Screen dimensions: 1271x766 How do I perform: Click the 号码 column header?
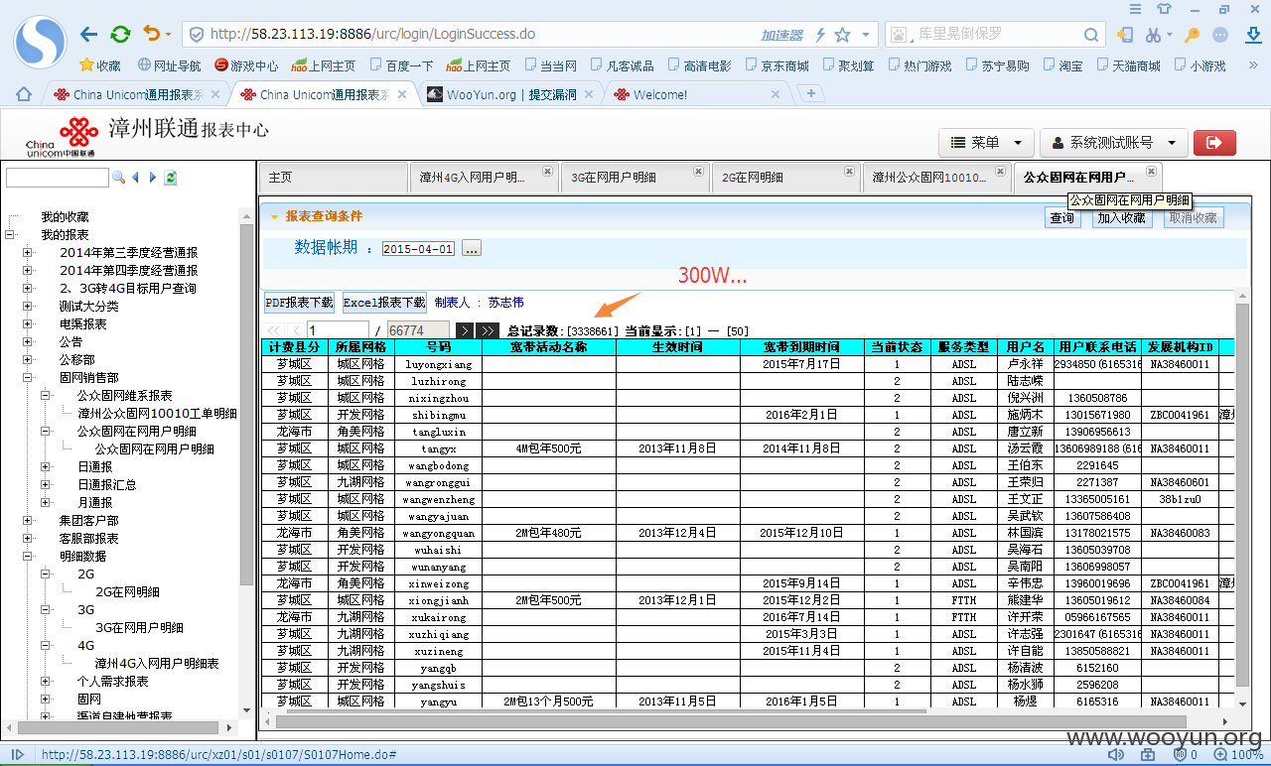point(438,347)
